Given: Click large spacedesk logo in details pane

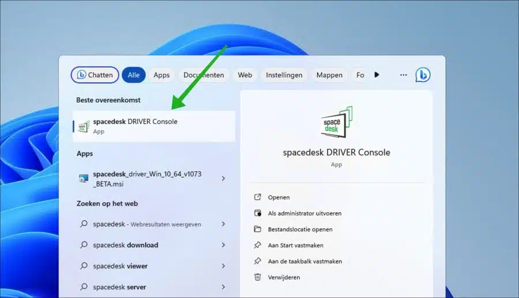Looking at the screenshot, I should [x=336, y=122].
